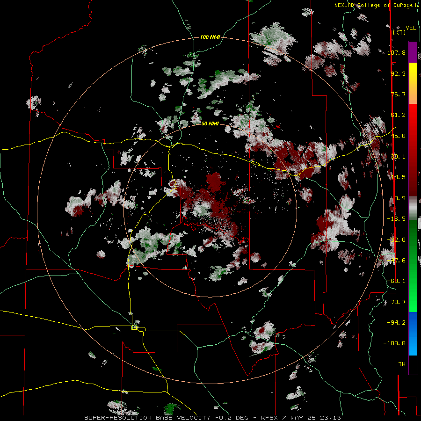This screenshot has height=421, width=421.
Task: Click the -109.8 legend value
Action: [x=395, y=343]
